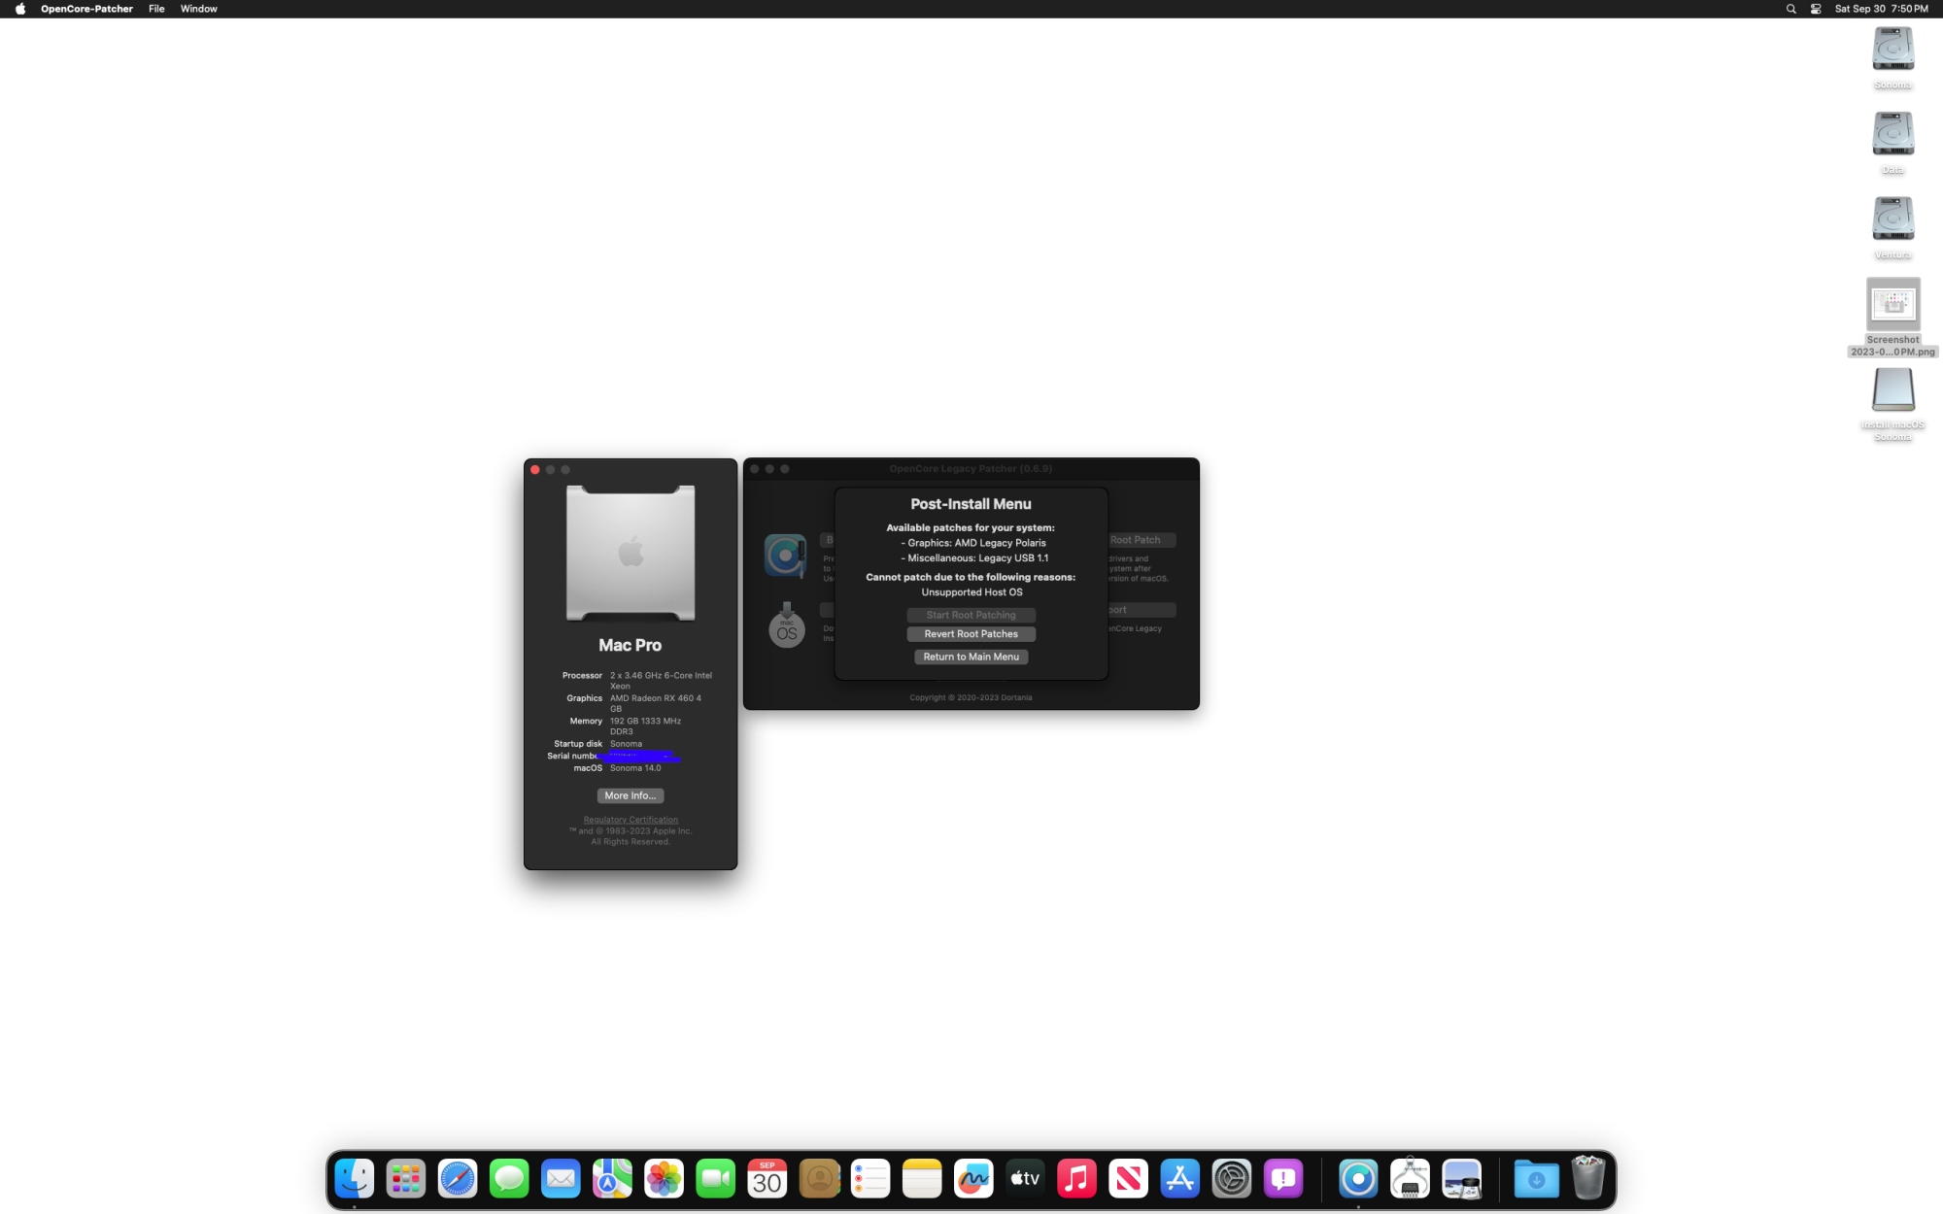Screen dimensions: 1943x1214
Task: Open the Install macOS Sonoma desktop volume
Action: coord(1892,390)
